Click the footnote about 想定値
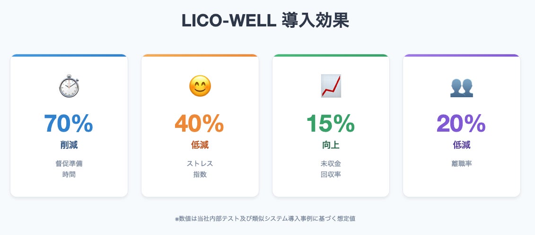535x235 pixels. tap(265, 218)
